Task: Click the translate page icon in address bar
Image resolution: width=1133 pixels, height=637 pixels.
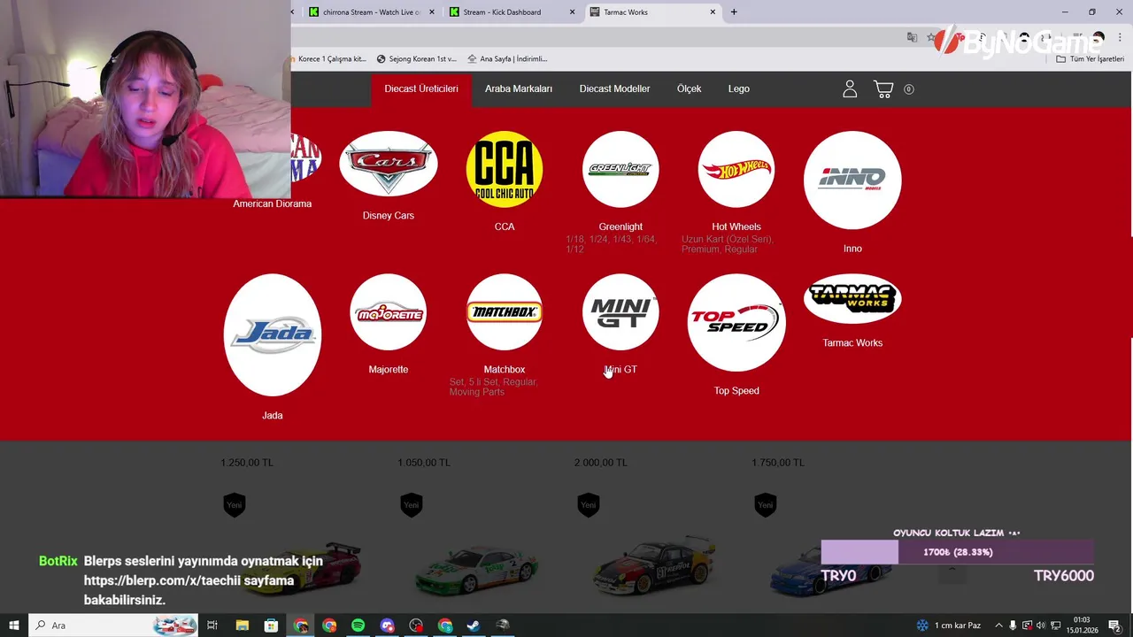Action: [x=912, y=37]
